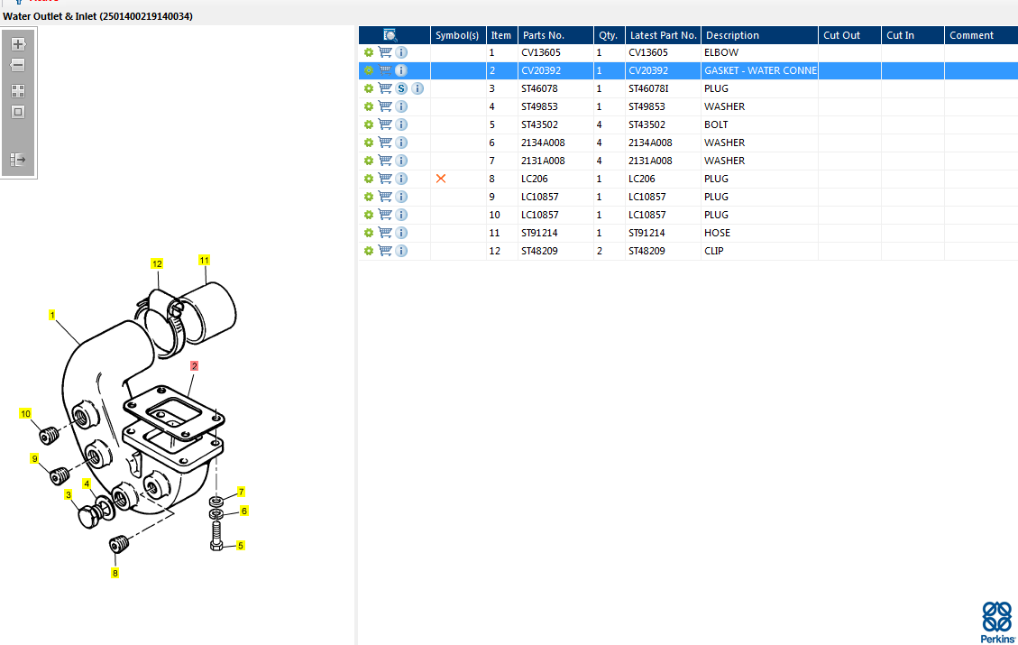Click the export panel arrow icon

pyautogui.click(x=18, y=159)
